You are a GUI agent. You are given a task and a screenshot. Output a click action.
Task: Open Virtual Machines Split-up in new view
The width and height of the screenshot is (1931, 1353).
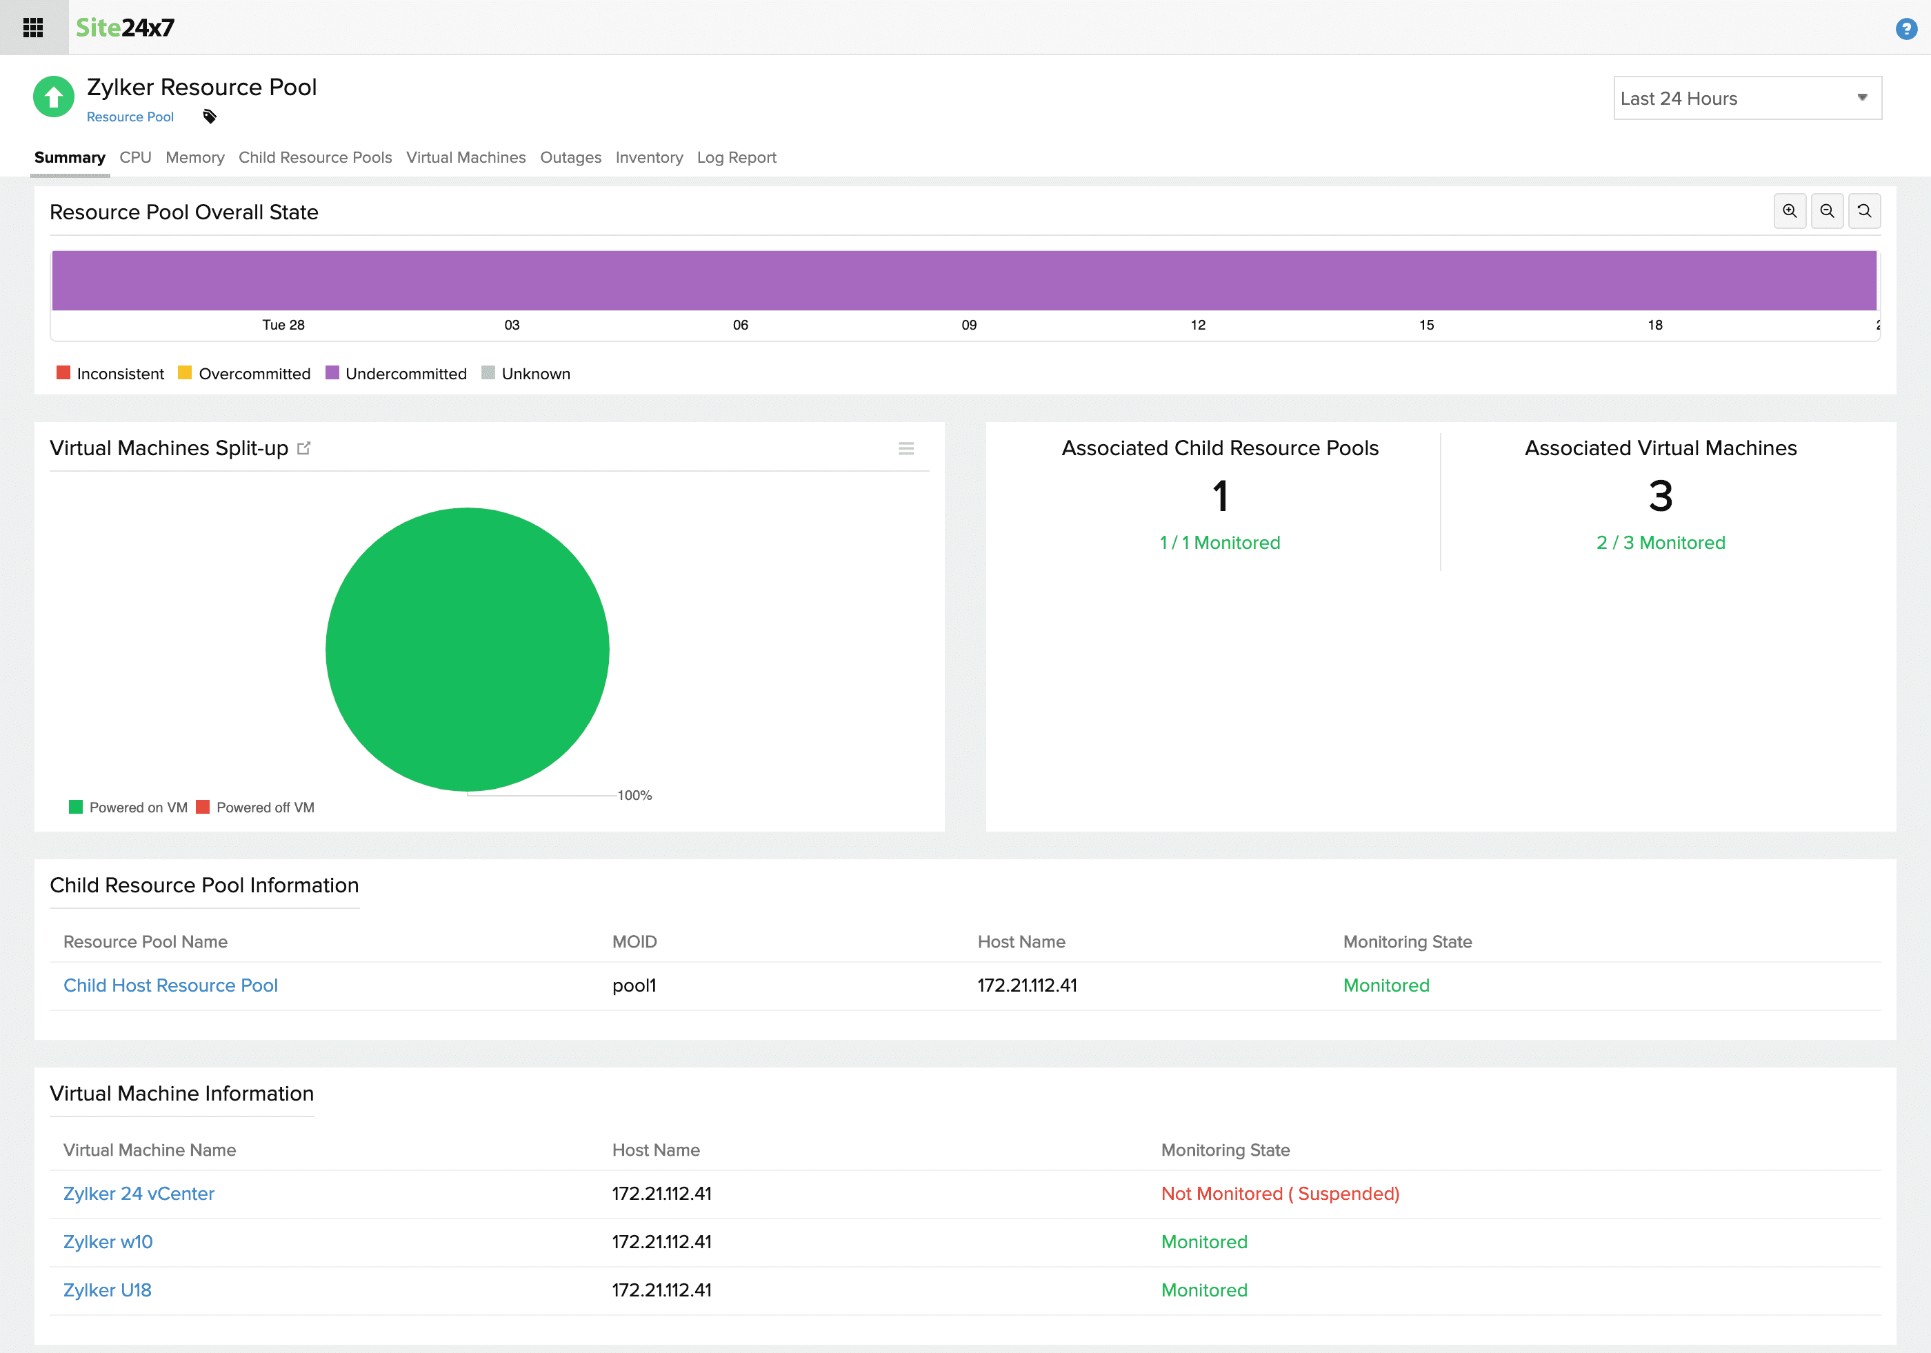click(x=304, y=448)
